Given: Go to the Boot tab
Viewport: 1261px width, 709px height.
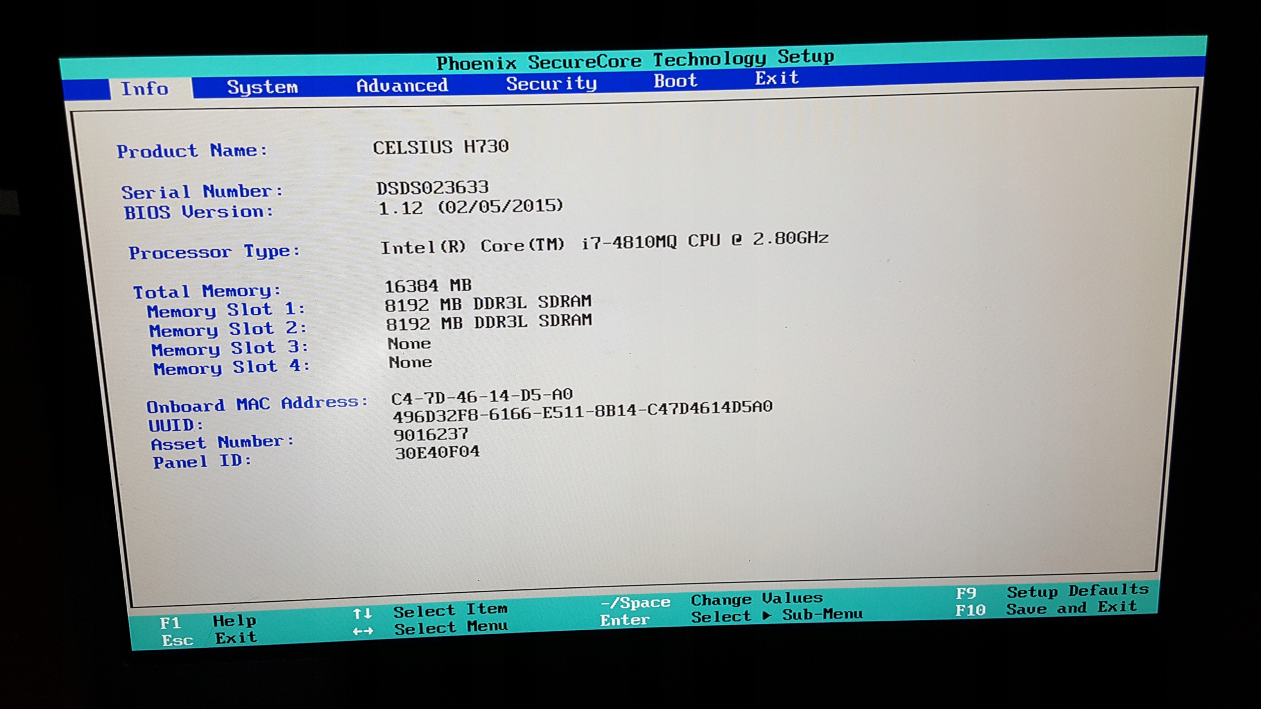Looking at the screenshot, I should point(675,81).
